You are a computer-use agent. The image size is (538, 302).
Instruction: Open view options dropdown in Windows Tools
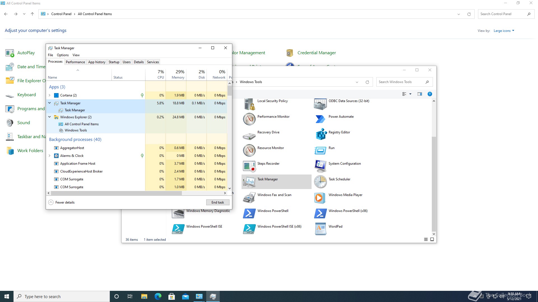(410, 94)
